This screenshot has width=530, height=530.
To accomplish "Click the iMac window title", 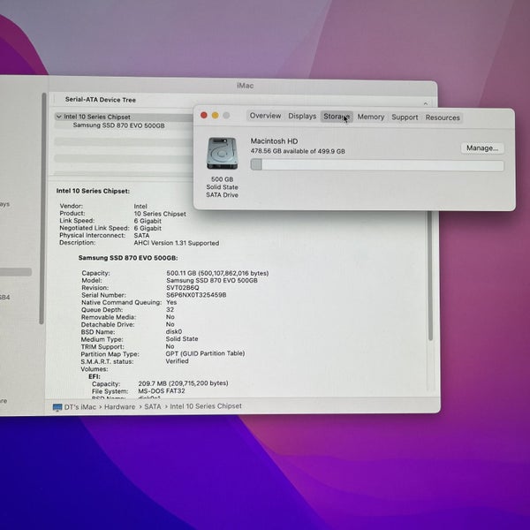I will coord(245,86).
